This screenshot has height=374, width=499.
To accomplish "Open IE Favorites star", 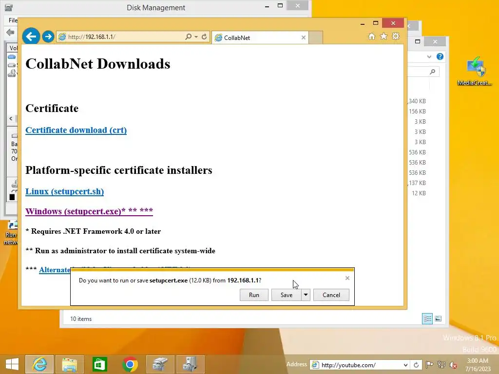I will [384, 36].
